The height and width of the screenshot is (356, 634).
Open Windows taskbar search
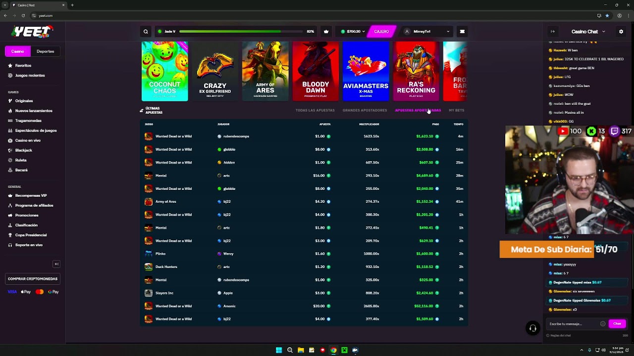(290, 350)
